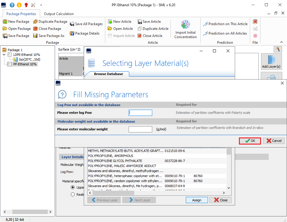Click the log Pow input field
This screenshot has width=287, height=222.
point(140,113)
